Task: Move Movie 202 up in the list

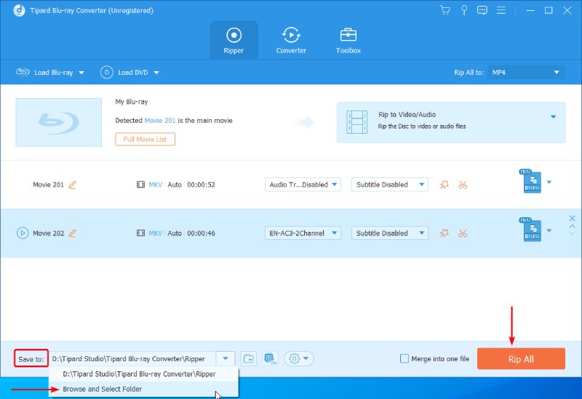Action: [572, 226]
